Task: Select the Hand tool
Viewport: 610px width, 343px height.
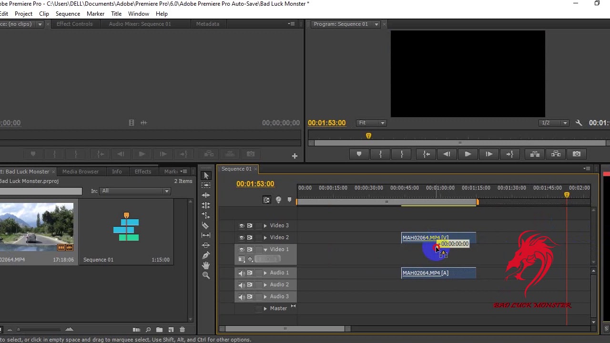Action: coord(206,265)
